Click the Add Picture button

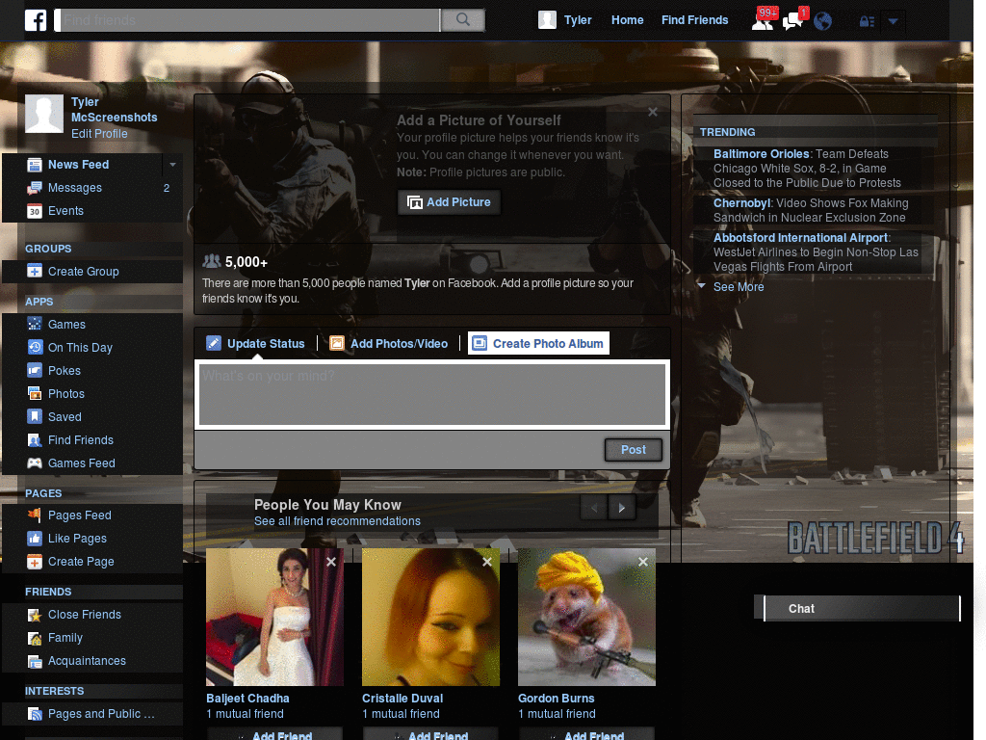click(x=449, y=202)
